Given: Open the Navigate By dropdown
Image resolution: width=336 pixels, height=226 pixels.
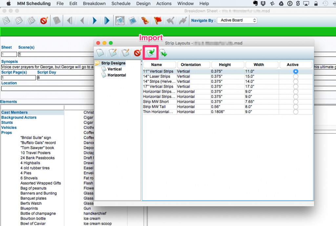Looking at the screenshot, I should (237, 20).
